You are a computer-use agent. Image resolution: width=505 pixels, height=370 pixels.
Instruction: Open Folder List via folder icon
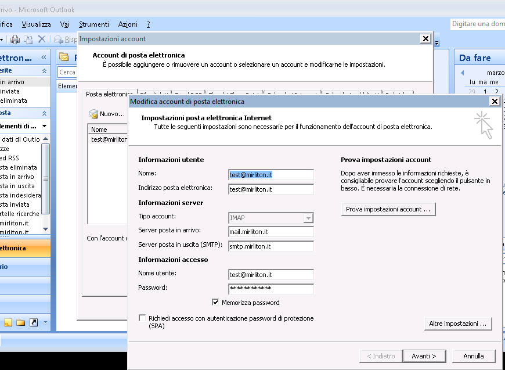click(x=21, y=322)
